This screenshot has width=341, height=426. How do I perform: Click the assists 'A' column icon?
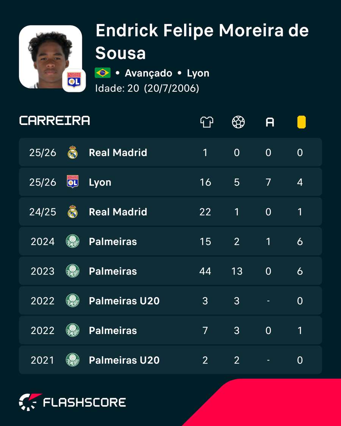[x=270, y=122]
